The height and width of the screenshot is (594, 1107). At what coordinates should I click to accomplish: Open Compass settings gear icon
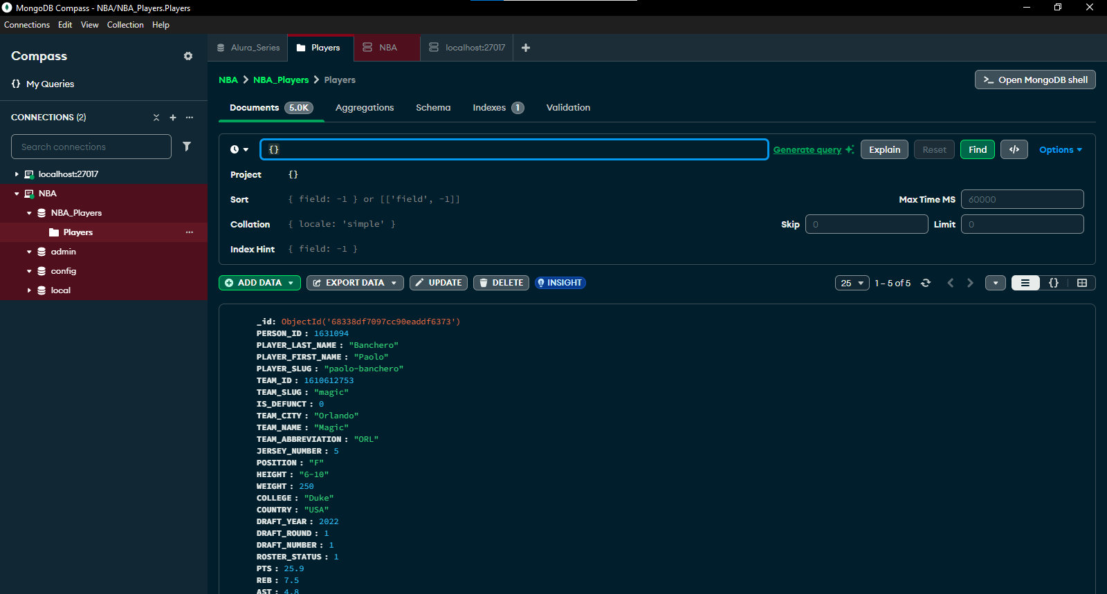[x=188, y=56]
